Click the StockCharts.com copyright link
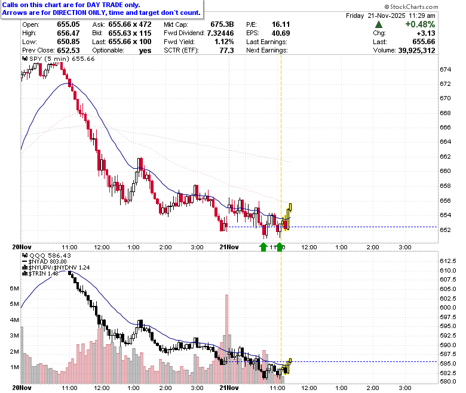 [411, 7]
